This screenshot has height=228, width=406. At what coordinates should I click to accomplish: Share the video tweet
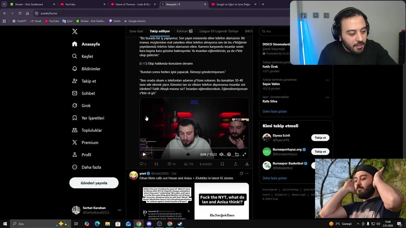point(235,164)
